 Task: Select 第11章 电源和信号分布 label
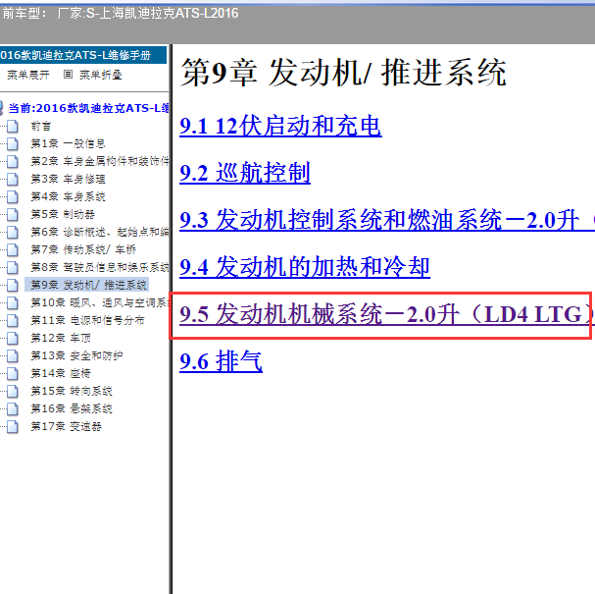click(87, 320)
